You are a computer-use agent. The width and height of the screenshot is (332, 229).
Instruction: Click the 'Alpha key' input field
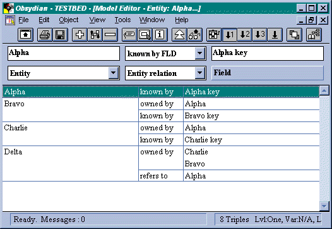[x=268, y=54]
